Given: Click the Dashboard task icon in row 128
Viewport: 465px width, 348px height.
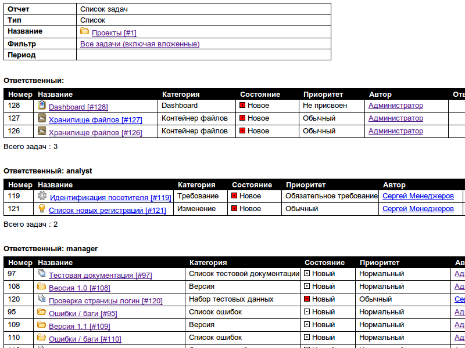Looking at the screenshot, I should 42,106.
